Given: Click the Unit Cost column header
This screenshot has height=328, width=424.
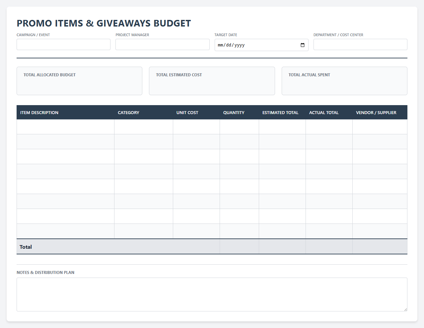Looking at the screenshot, I should [x=196, y=112].
